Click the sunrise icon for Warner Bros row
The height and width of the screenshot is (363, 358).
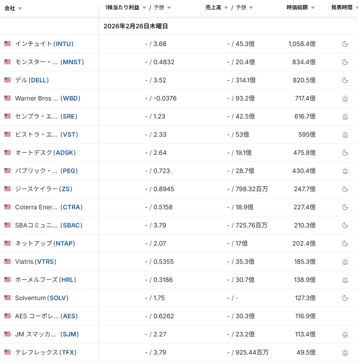(x=345, y=98)
